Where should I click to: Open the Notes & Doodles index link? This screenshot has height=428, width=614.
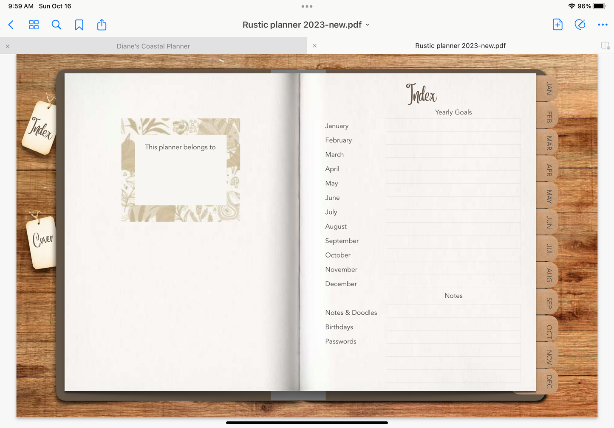point(351,313)
